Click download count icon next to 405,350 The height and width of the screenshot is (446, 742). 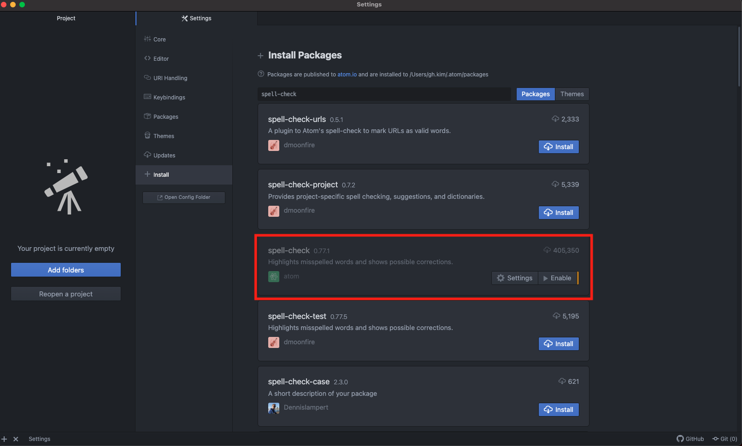(x=547, y=250)
